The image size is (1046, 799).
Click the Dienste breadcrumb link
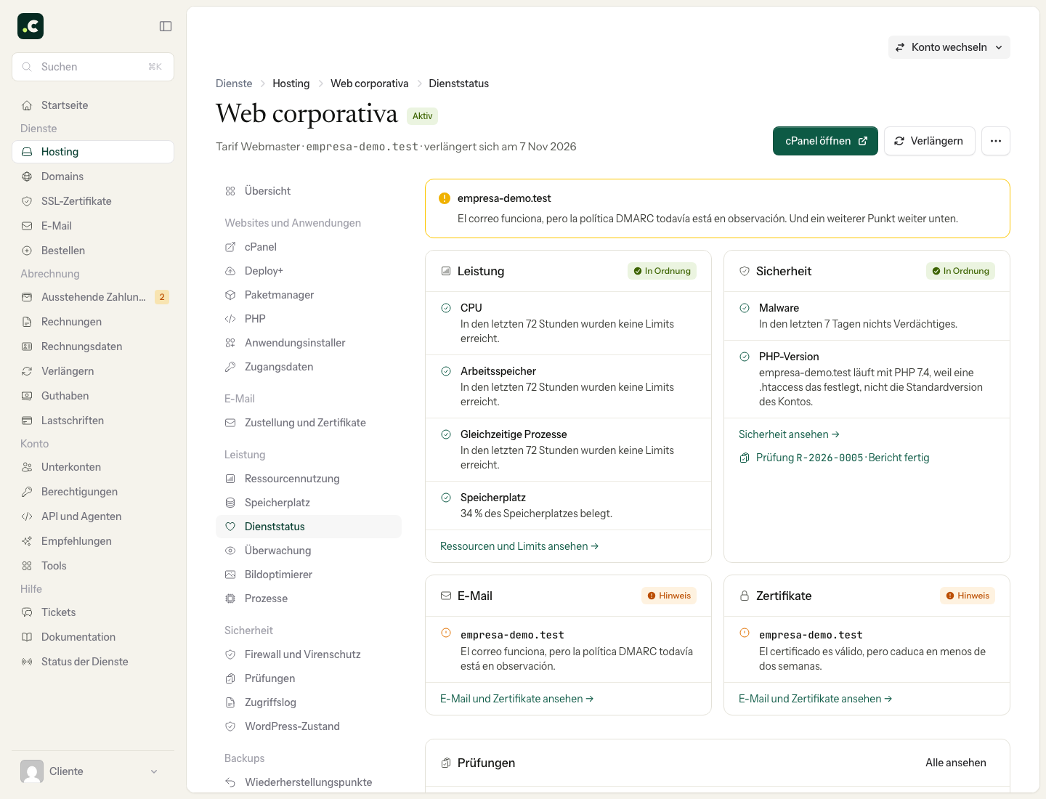pos(234,84)
